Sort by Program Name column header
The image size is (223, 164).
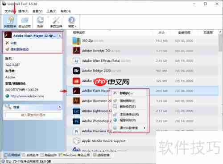(79, 32)
